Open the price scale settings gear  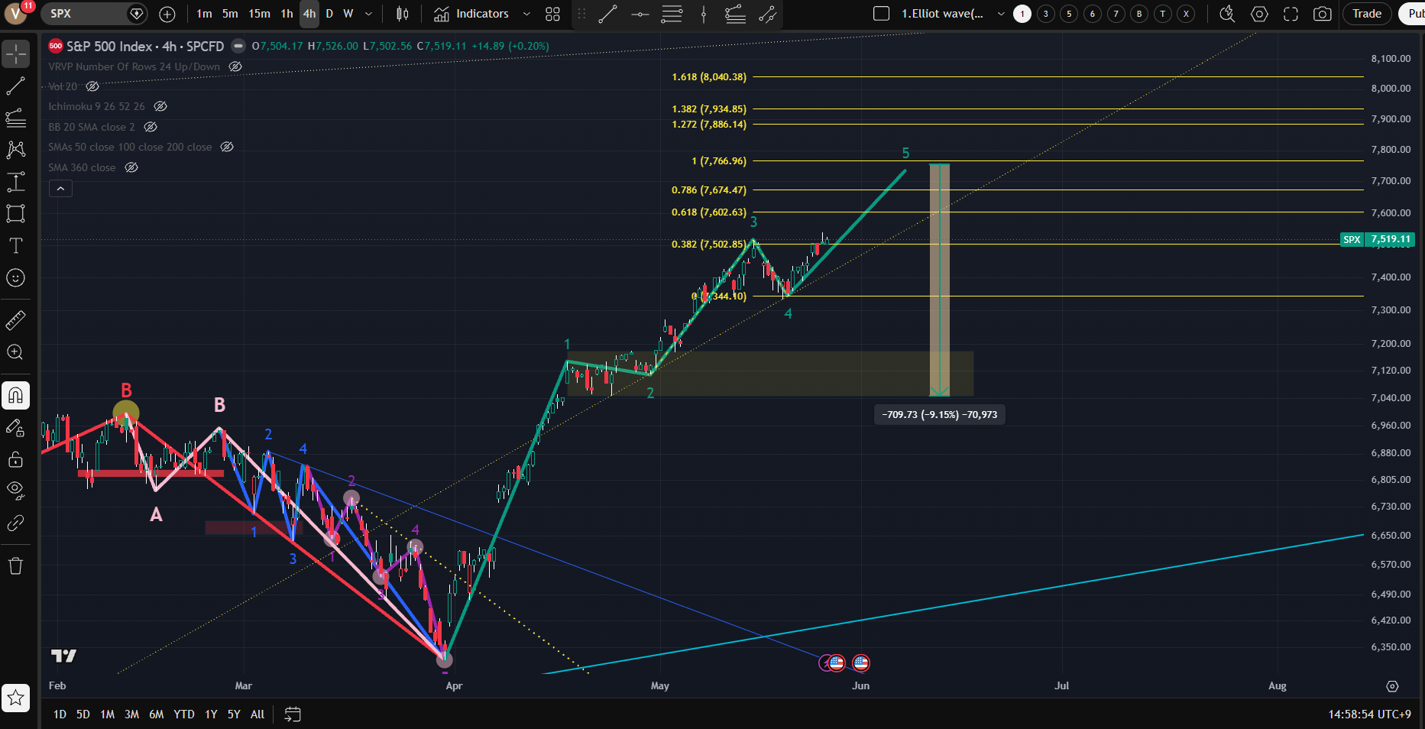point(1392,686)
